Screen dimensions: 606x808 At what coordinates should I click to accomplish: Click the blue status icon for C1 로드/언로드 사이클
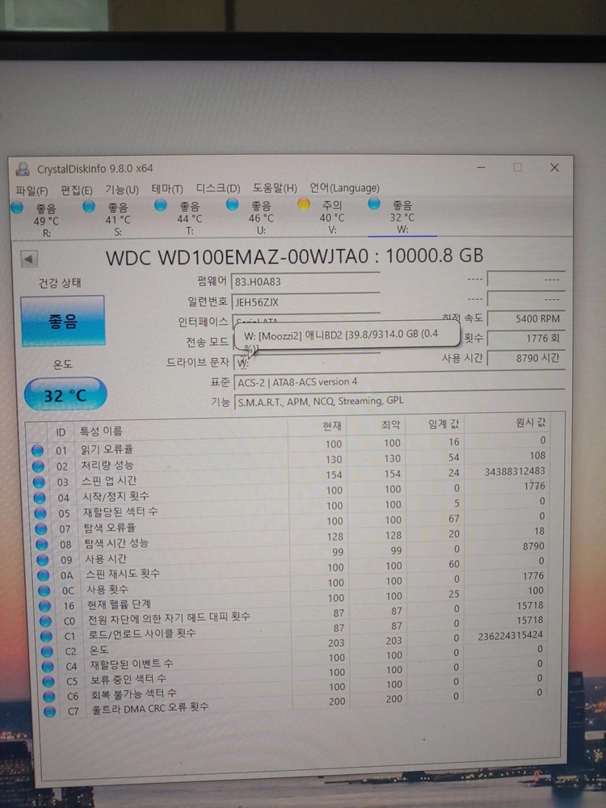pyautogui.click(x=46, y=637)
